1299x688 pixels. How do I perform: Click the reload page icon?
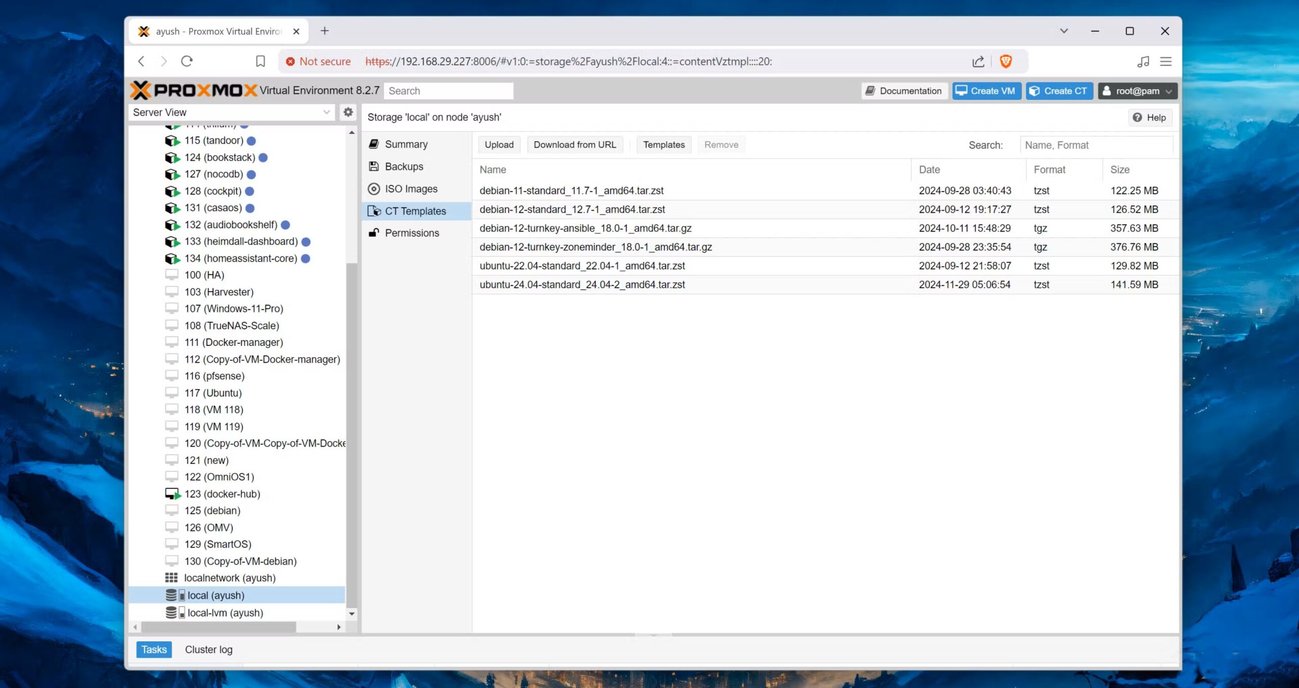187,61
